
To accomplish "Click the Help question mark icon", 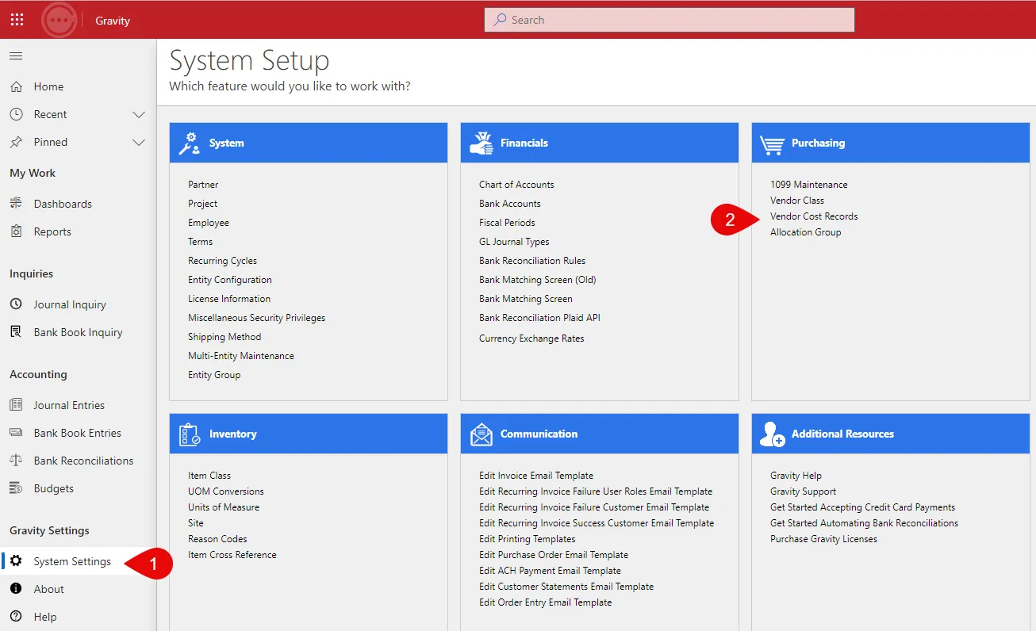I will coord(16,617).
